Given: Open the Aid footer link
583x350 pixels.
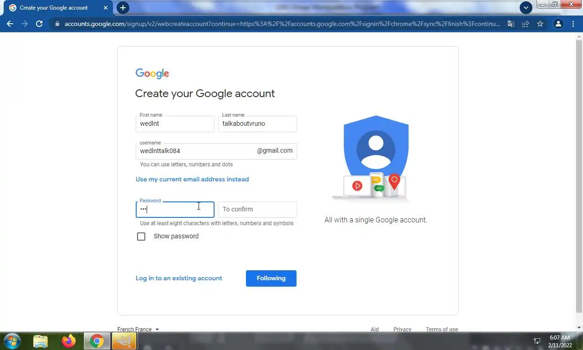Looking at the screenshot, I should point(374,329).
